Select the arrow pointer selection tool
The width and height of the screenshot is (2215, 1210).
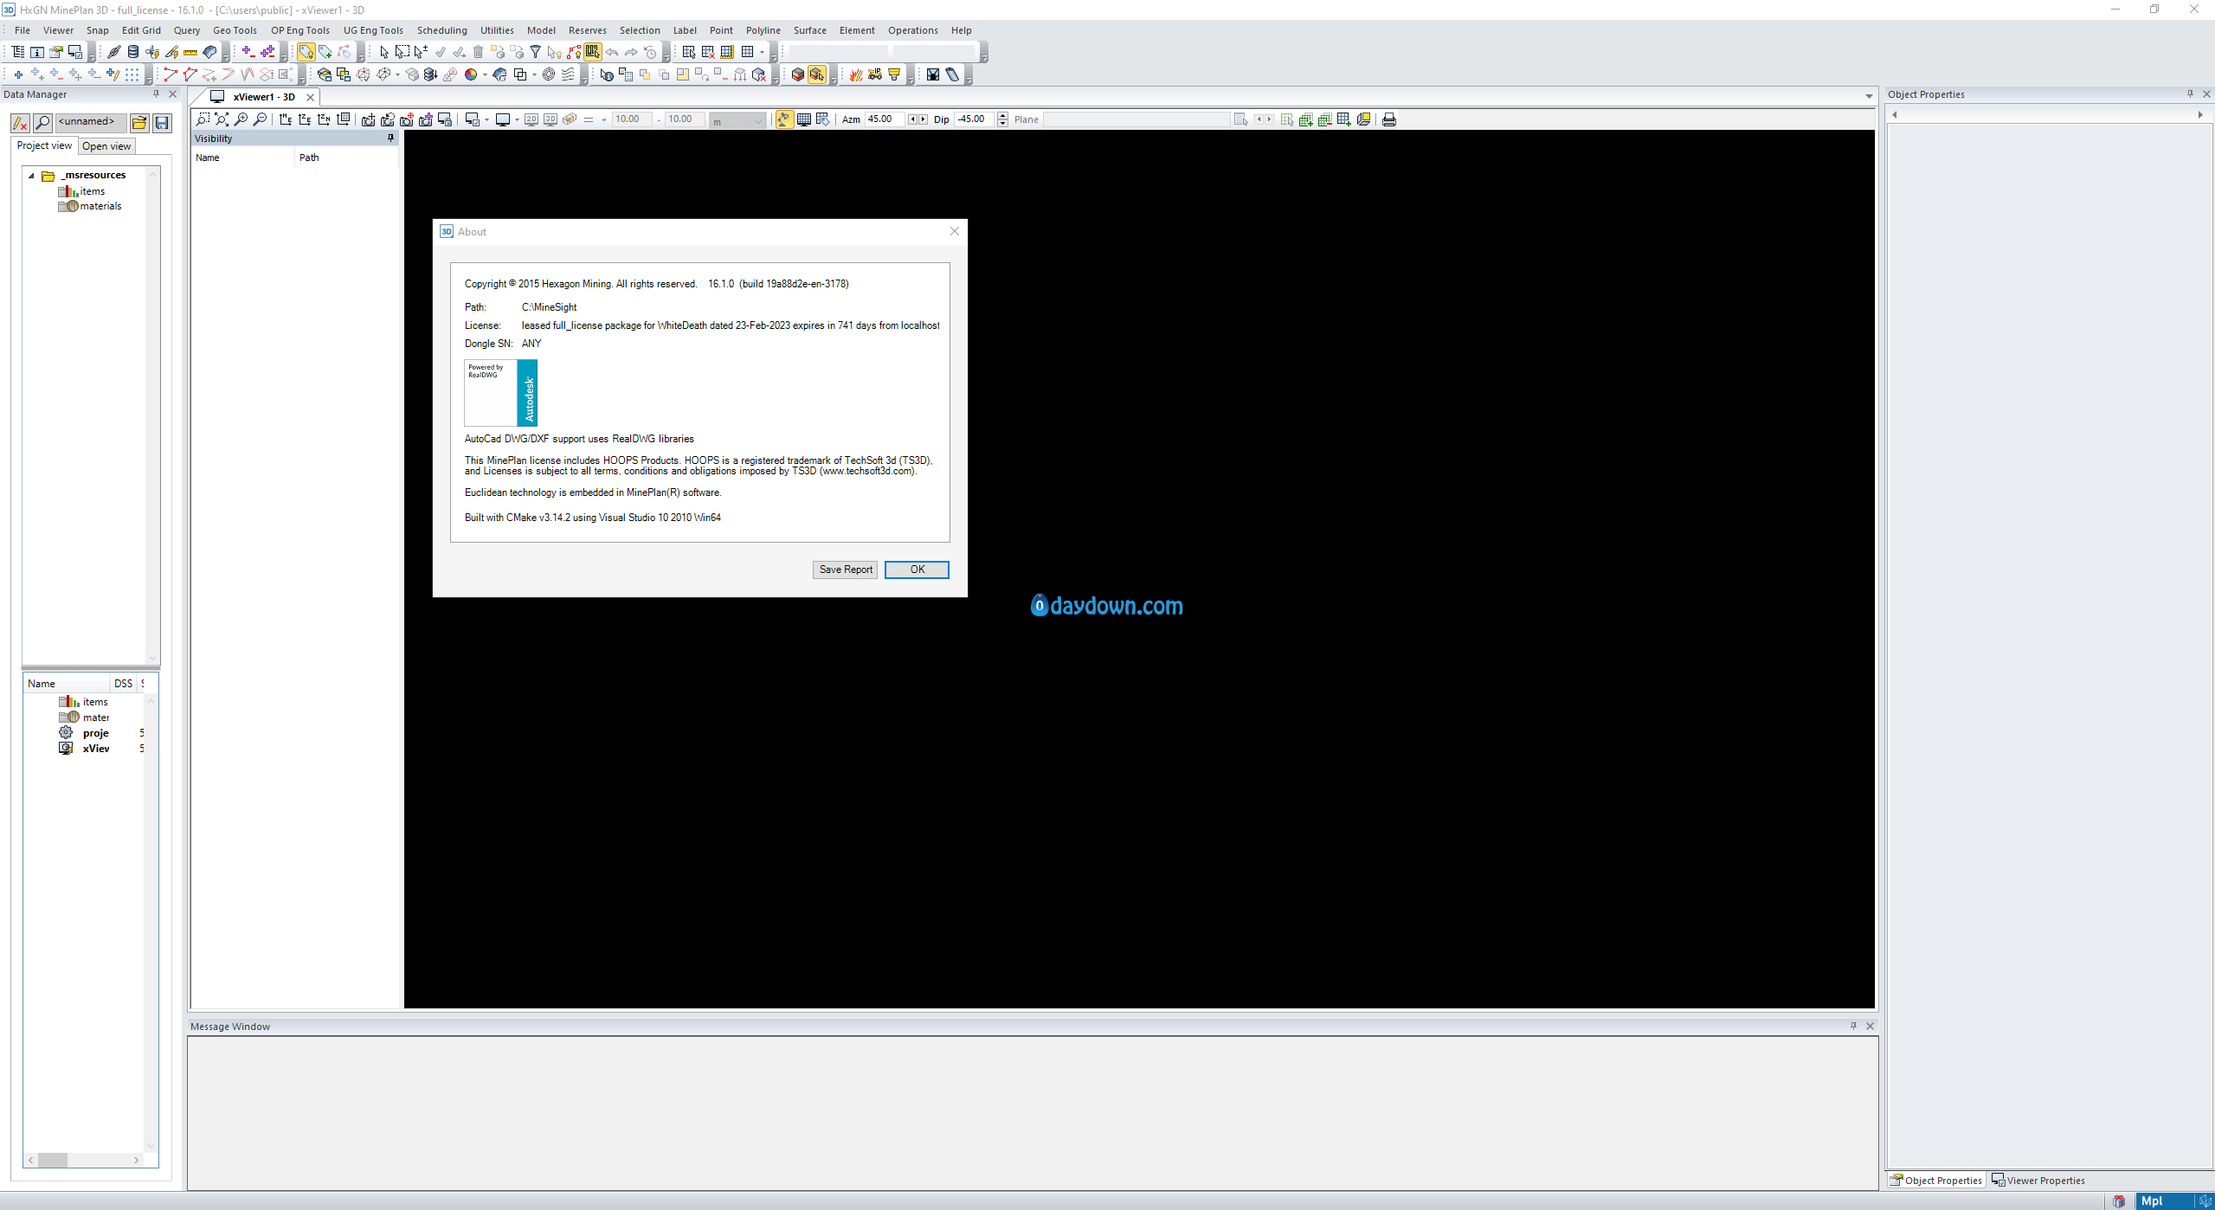(x=384, y=52)
